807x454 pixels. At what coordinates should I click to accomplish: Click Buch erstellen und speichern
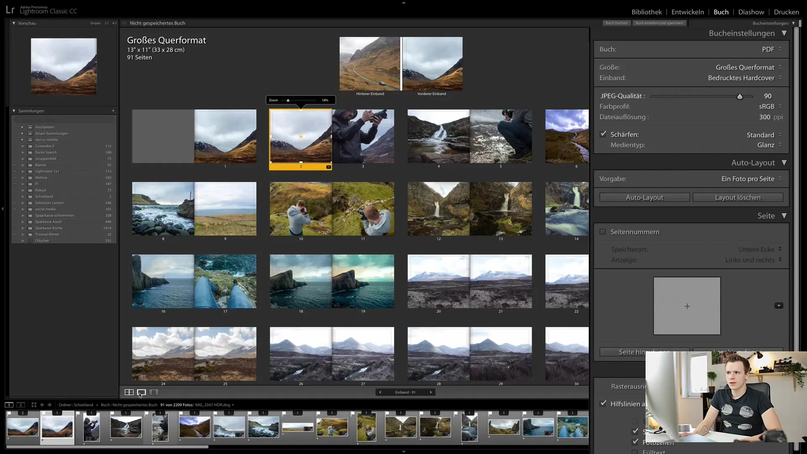pyautogui.click(x=659, y=23)
